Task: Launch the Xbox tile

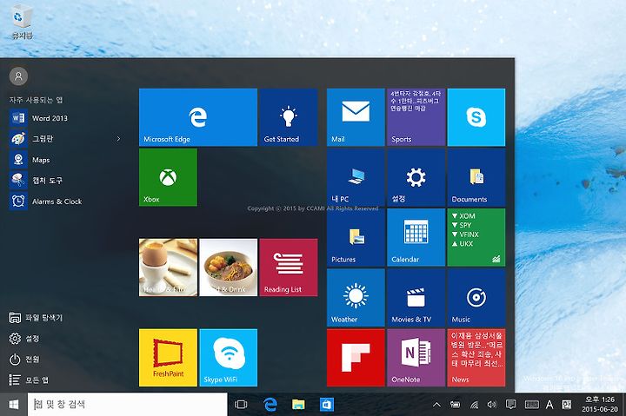Action: tap(168, 177)
